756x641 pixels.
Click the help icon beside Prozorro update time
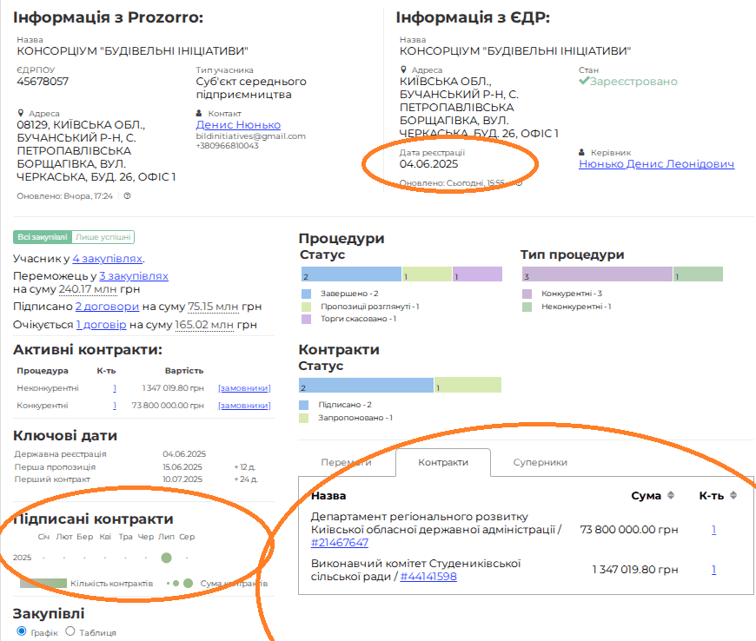point(127,196)
